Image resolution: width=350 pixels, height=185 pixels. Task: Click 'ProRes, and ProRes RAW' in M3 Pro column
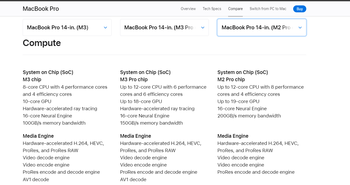coord(148,150)
